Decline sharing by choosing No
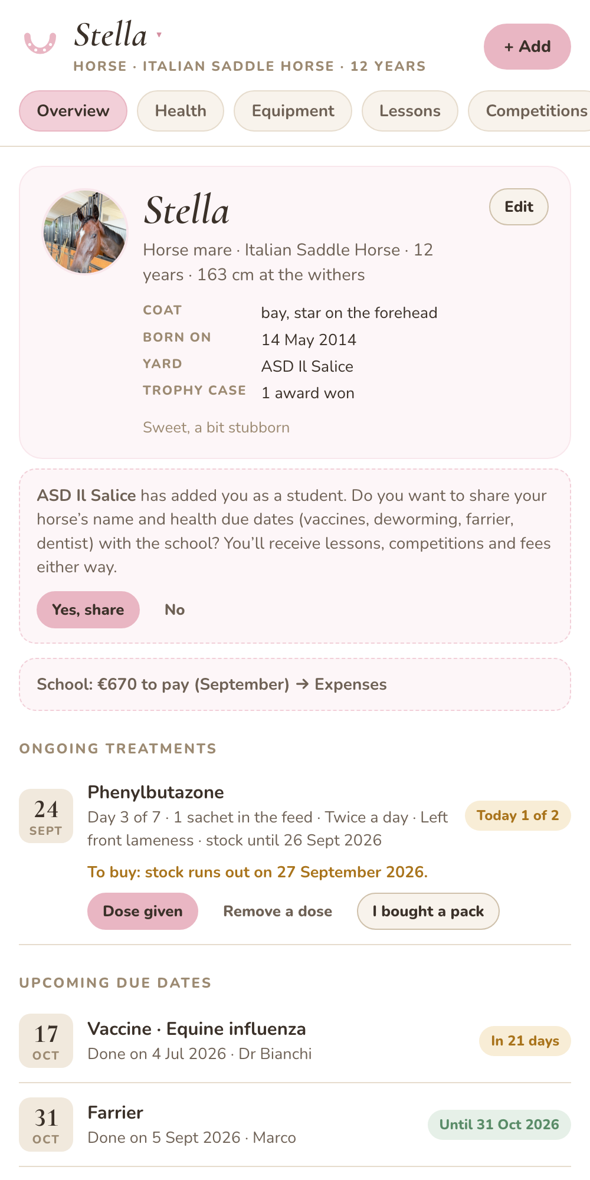Image resolution: width=590 pixels, height=1180 pixels. pos(175,609)
